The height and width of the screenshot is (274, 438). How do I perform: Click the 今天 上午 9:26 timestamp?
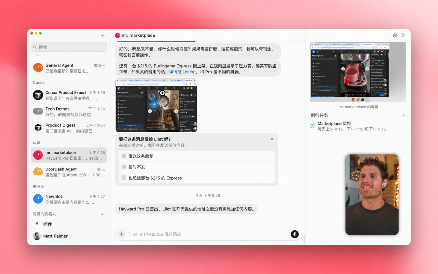click(207, 196)
